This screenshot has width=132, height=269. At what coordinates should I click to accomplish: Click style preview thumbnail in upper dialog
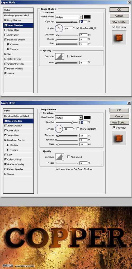point(119,38)
